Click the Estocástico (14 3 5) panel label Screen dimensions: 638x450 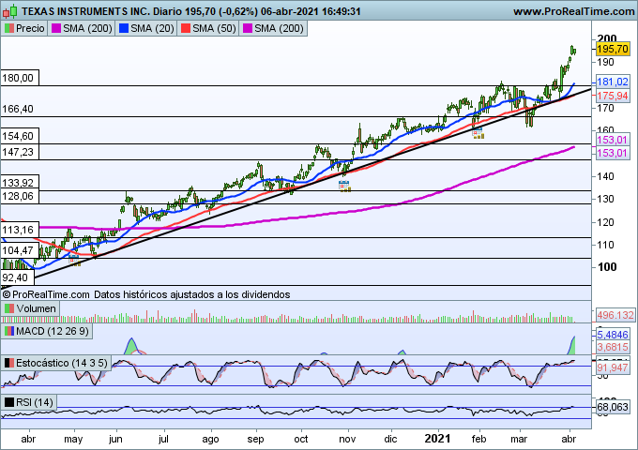(56, 363)
